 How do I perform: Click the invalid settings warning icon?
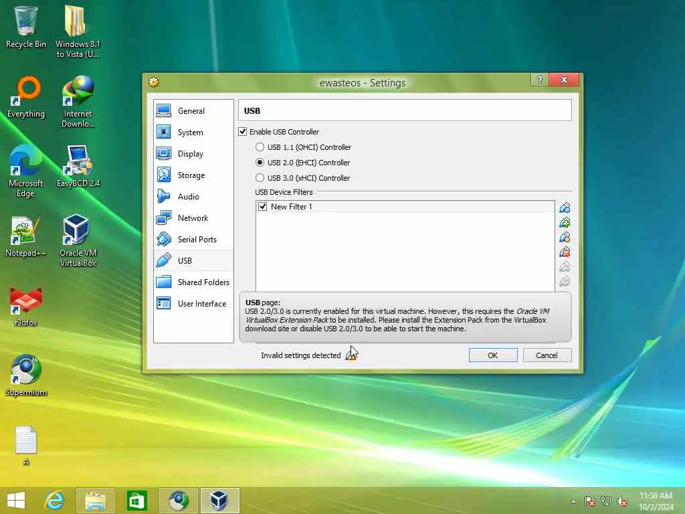point(351,355)
